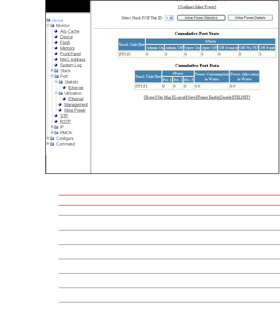Collapse the Statistic tree node
This screenshot has width=280, height=309.
click(56, 82)
